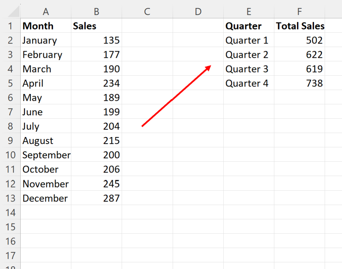
Task: Select row 1 by clicking its row number
Action: pyautogui.click(x=10, y=26)
